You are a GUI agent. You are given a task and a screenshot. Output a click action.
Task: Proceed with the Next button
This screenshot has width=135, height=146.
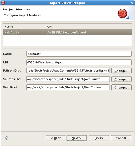coord(77,138)
